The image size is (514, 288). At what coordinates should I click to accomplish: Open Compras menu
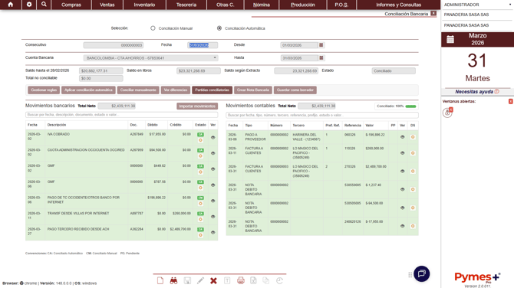click(x=71, y=5)
